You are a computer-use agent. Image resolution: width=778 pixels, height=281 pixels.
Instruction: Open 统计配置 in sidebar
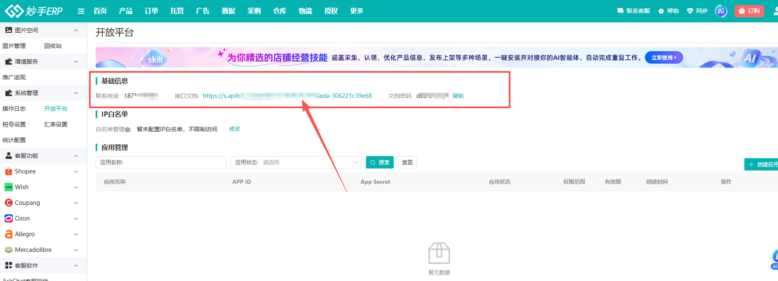tap(14, 140)
